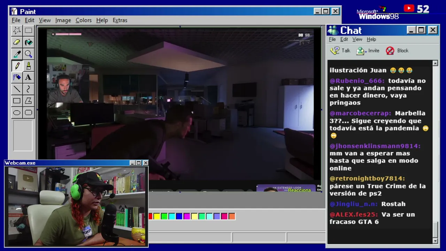Select the Ellipse shape tool
Screen dimensions: 446x251
click(17, 113)
